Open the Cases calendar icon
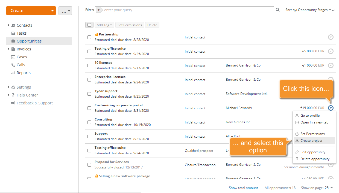 pyautogui.click(x=13, y=57)
